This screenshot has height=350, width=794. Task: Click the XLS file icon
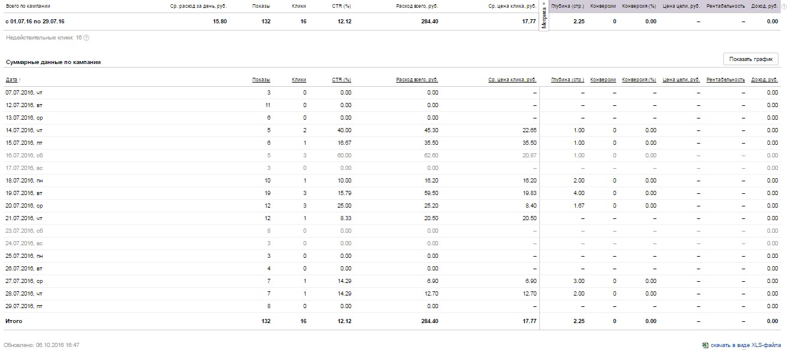(705, 345)
